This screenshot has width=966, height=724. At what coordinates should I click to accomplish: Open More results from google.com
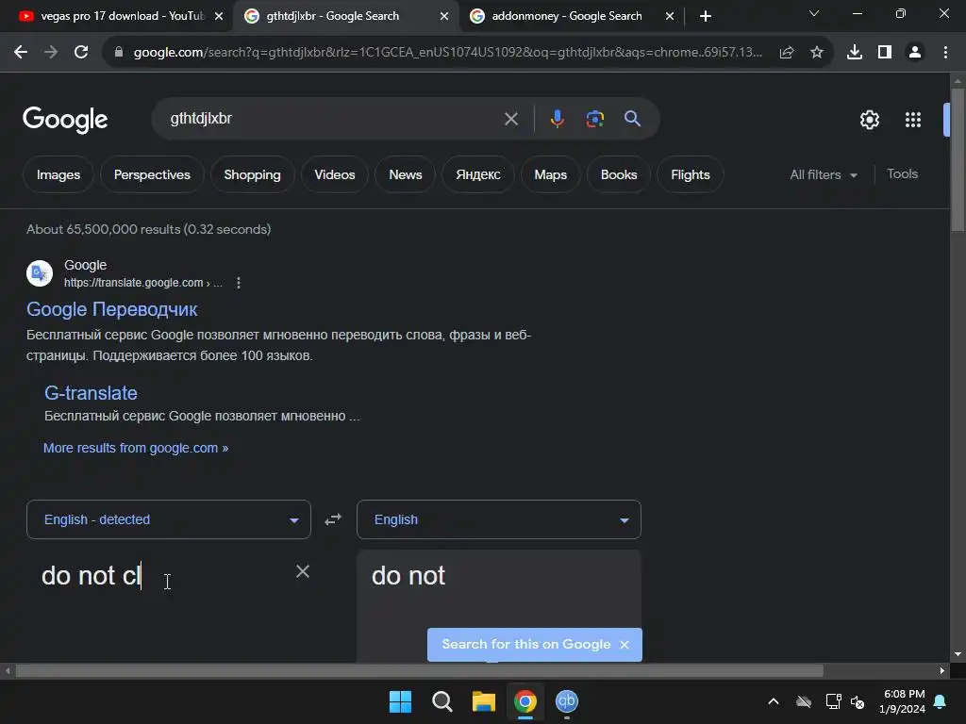pyautogui.click(x=136, y=448)
